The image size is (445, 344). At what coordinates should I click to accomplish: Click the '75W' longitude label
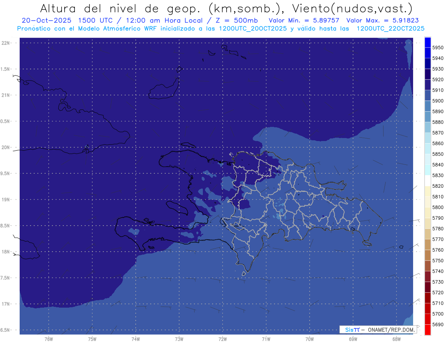point(92,339)
